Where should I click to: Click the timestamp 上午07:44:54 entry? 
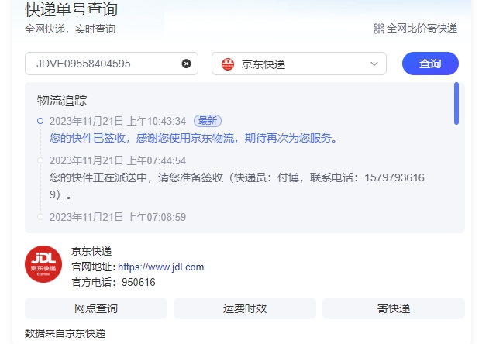pos(118,160)
